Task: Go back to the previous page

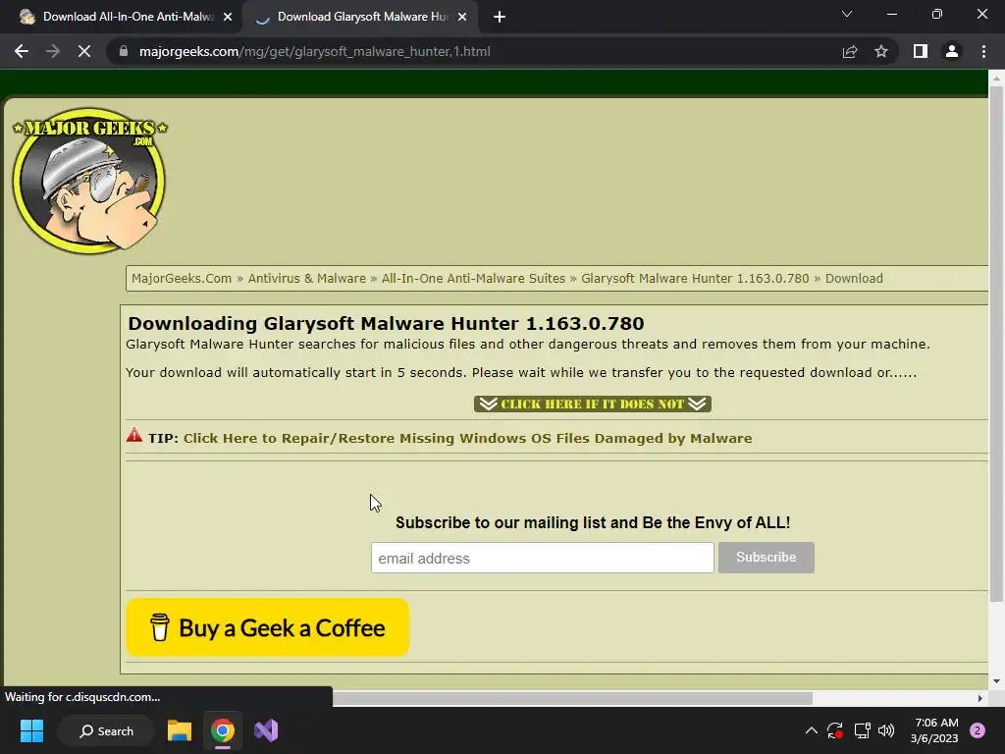Action: point(22,51)
